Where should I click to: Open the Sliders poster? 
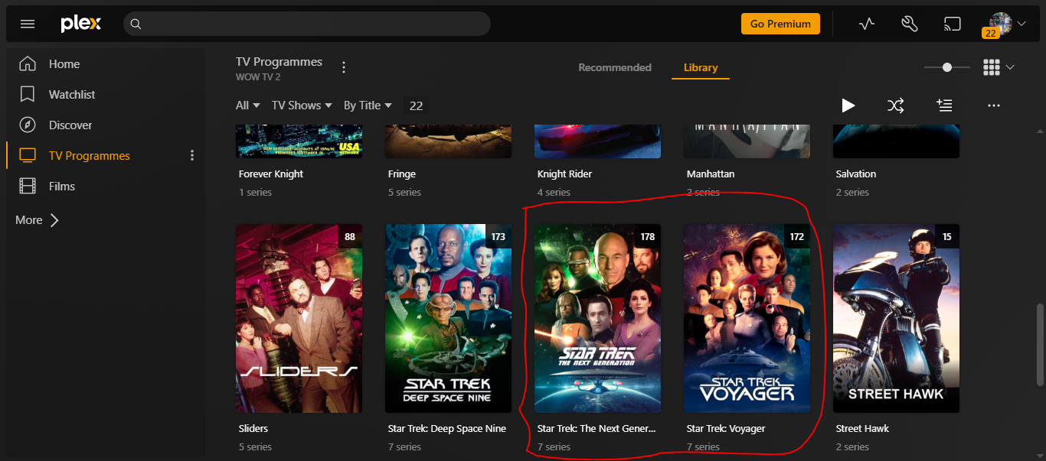(x=299, y=318)
